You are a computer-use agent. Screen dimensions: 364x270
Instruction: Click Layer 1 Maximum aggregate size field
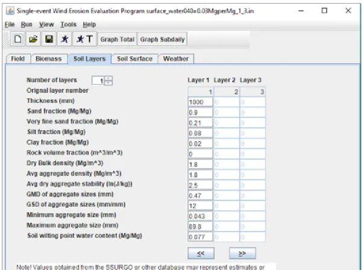coord(200,227)
